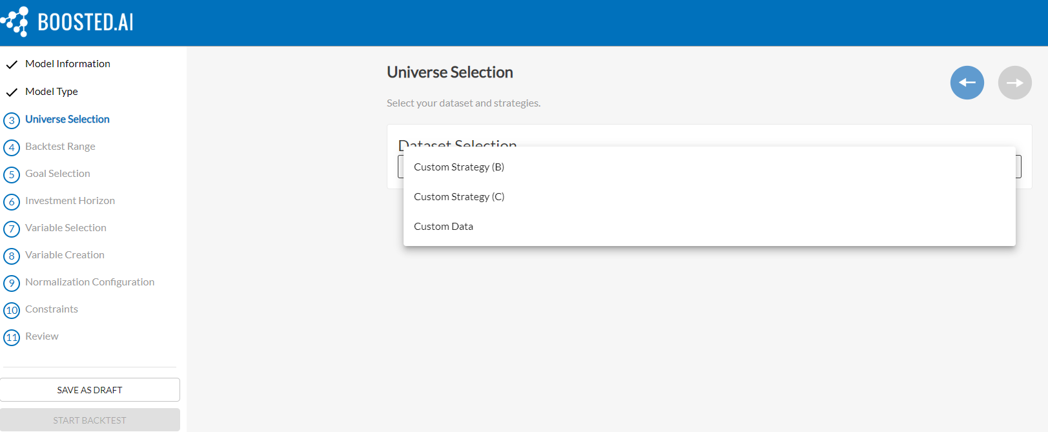
Task: Pick the Custom Data dataset option
Action: 709,226
